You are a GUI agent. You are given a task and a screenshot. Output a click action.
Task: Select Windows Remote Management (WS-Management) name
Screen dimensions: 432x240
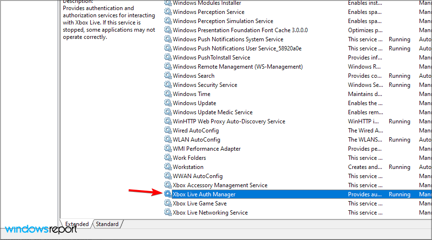point(238,67)
